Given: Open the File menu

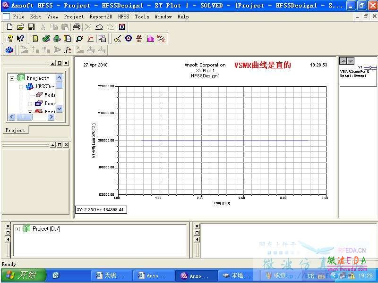Looking at the screenshot, I should click(18, 17).
